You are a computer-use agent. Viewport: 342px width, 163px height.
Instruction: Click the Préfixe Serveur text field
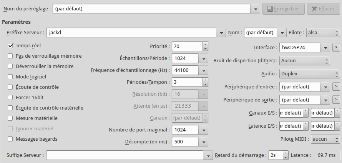coord(131,33)
